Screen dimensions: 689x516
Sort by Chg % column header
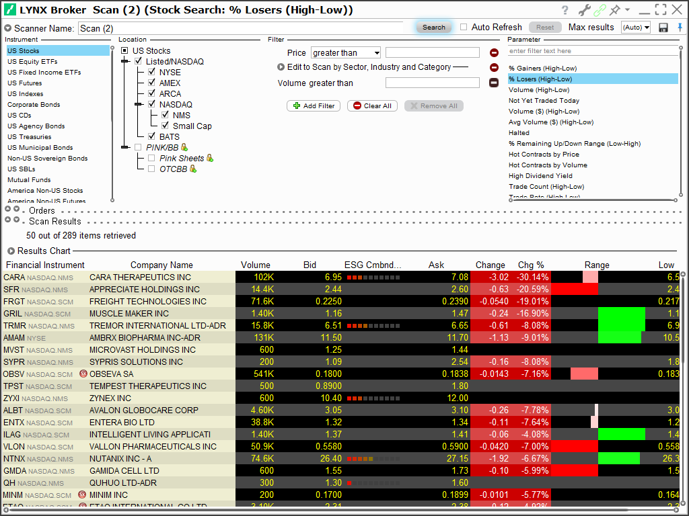click(x=531, y=265)
